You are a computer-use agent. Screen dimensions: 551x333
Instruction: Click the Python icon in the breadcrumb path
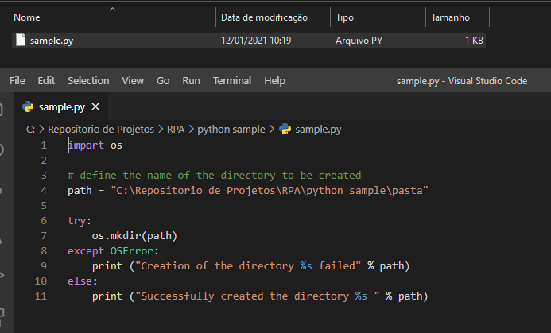[x=285, y=129]
